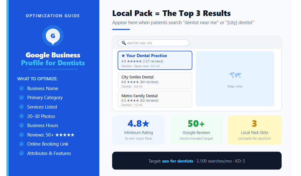Click the checkmark icon beside Online Booking Link
The width and height of the screenshot is (301, 176).
coord(22,144)
